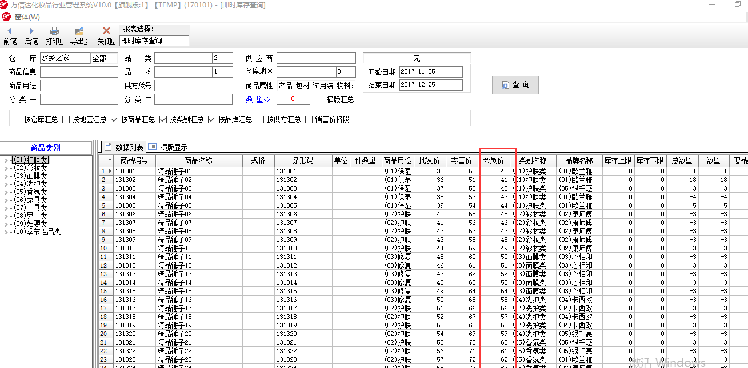Expand the (08)男士类 tree node

click(5, 216)
